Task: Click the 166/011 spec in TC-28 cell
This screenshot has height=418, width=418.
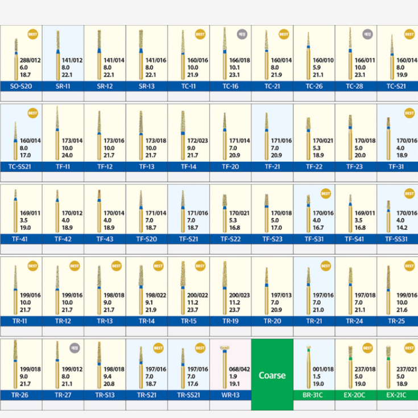Action: 365,60
